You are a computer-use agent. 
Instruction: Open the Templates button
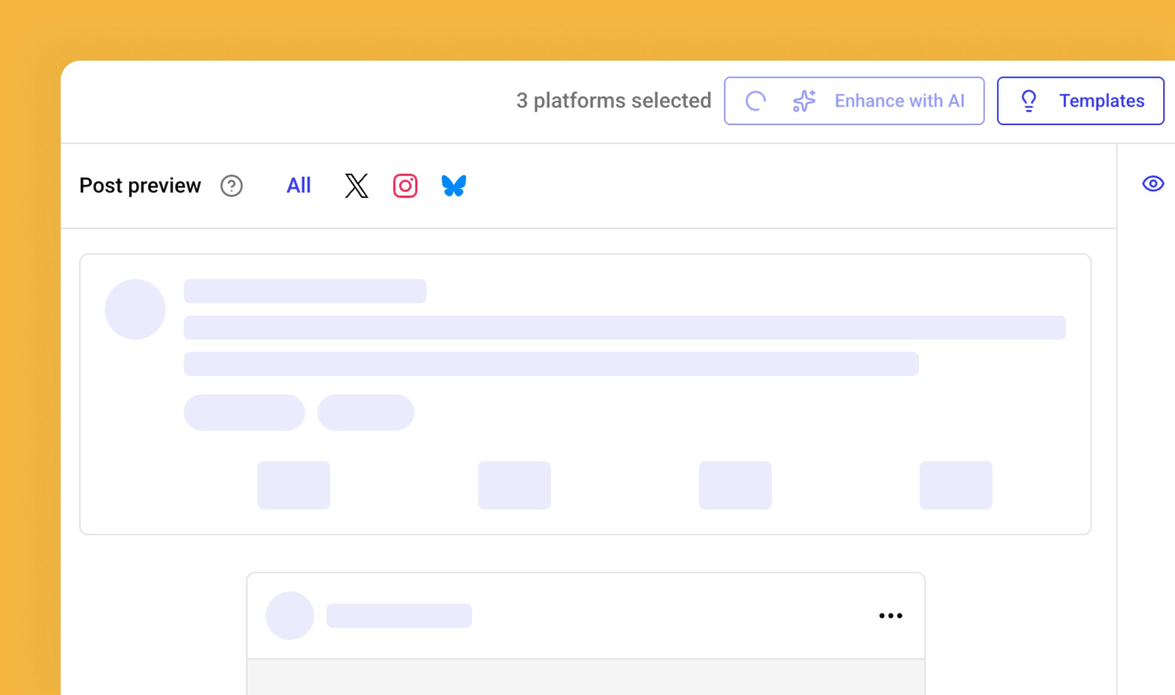(1080, 101)
